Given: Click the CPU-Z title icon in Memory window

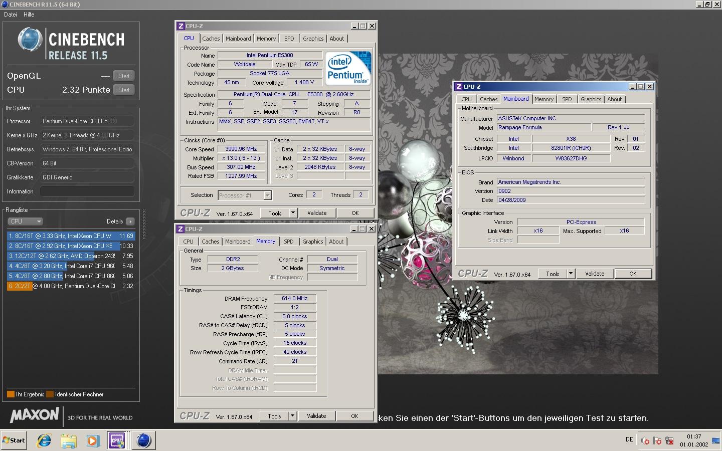Looking at the screenshot, I should pos(180,229).
